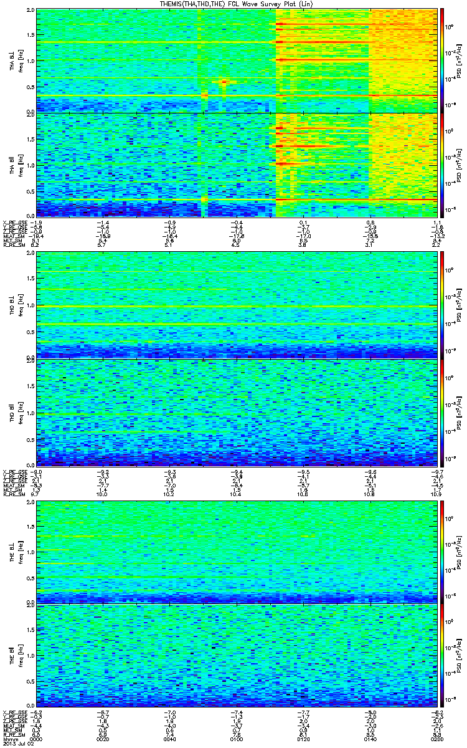Click the "0.5" tick of THE B∥ axis
This screenshot has width=467, height=748.
pos(31,683)
